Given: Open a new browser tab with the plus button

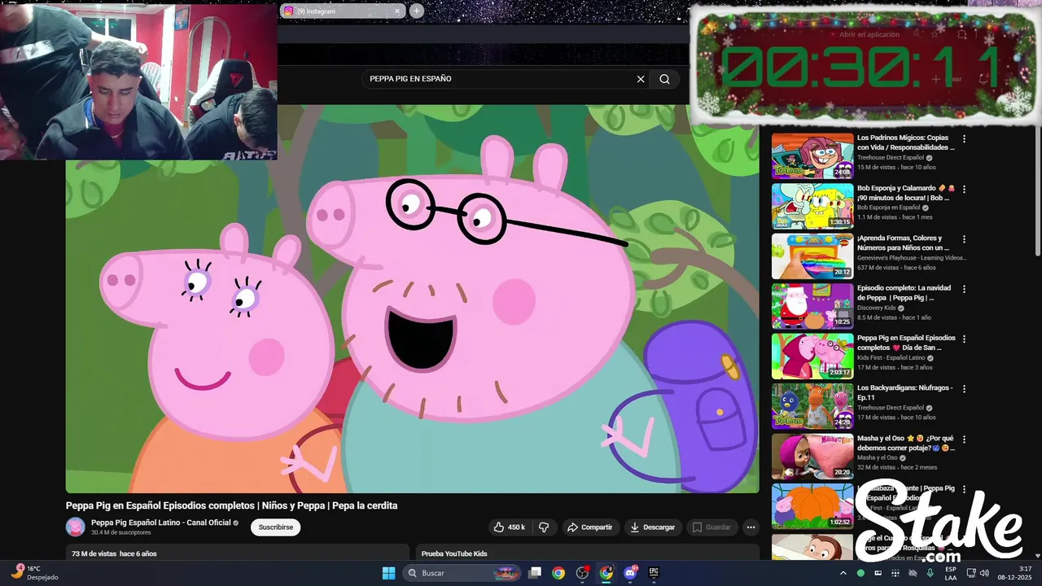Looking at the screenshot, I should [417, 11].
